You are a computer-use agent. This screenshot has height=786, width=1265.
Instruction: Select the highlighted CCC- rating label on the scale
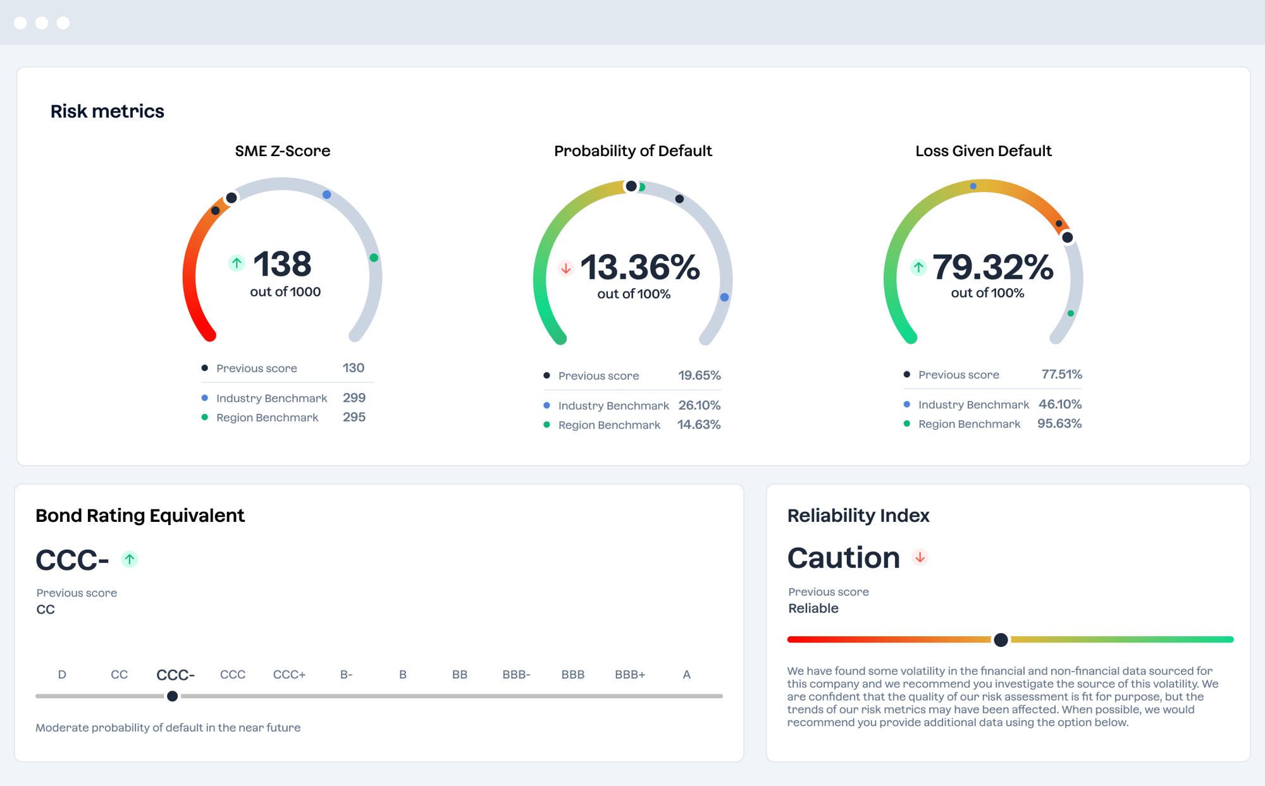click(175, 675)
